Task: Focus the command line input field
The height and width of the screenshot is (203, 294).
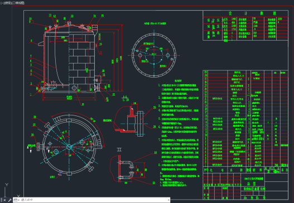Action: (x=94, y=200)
